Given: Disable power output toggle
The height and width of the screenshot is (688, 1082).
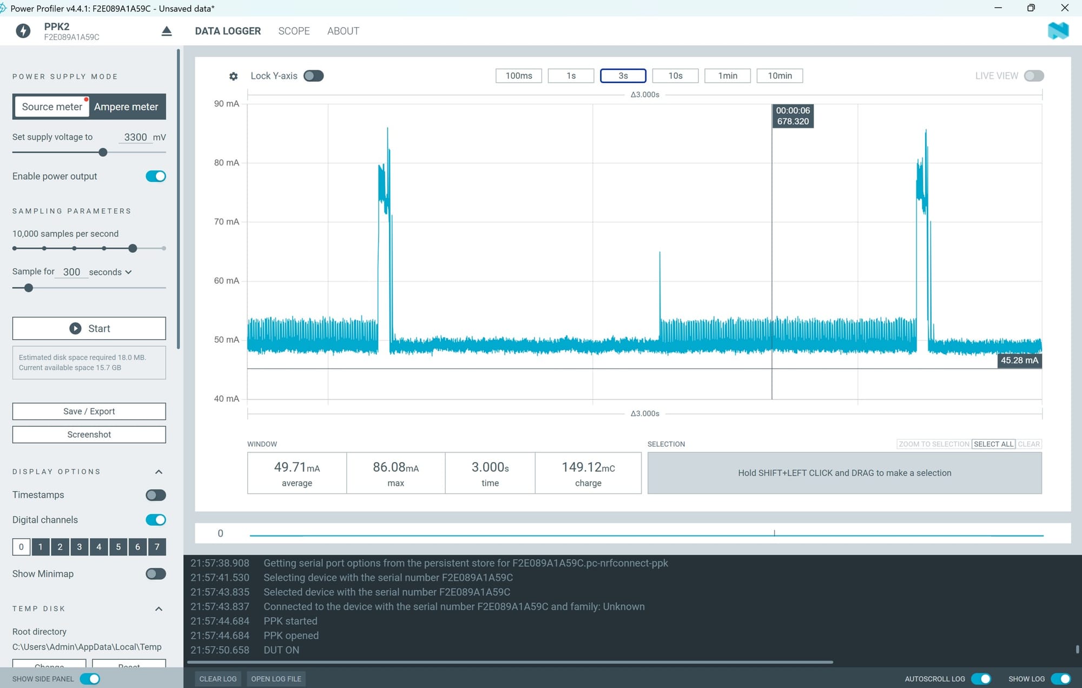Looking at the screenshot, I should coord(156,176).
